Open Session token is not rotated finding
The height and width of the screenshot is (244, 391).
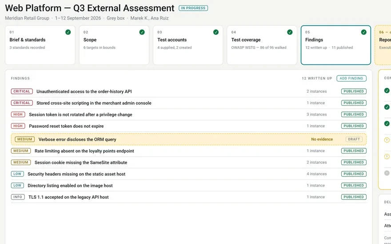189,114
